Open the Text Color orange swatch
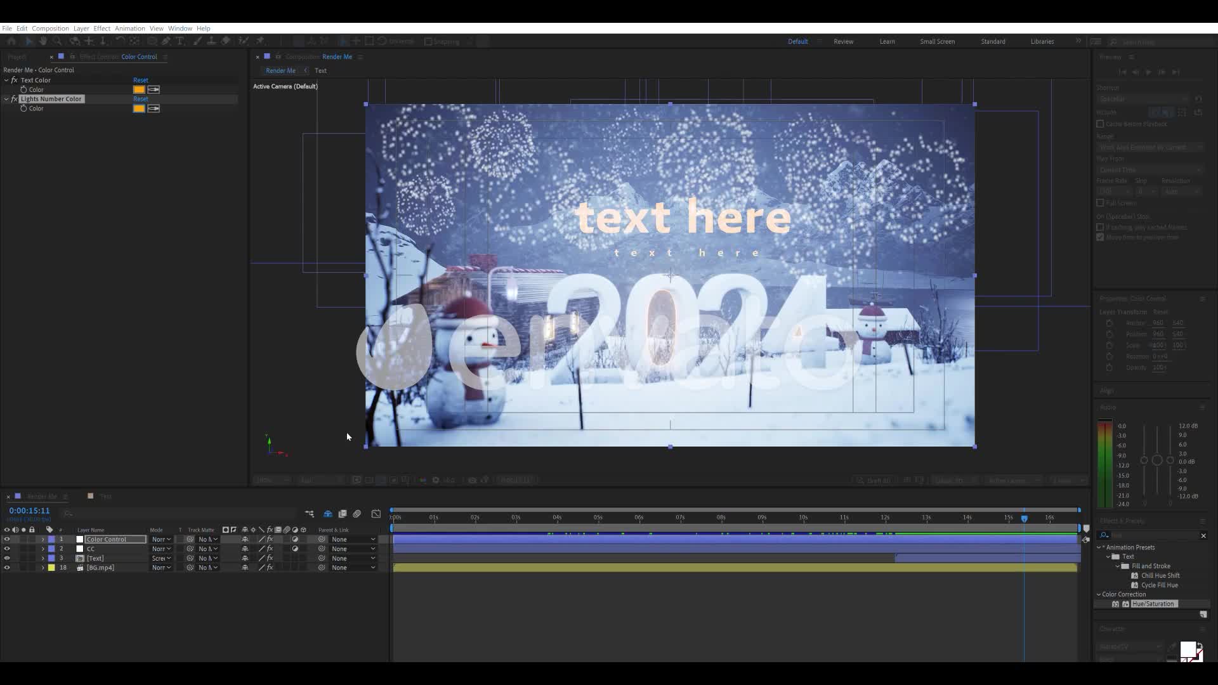The height and width of the screenshot is (685, 1218). [139, 89]
